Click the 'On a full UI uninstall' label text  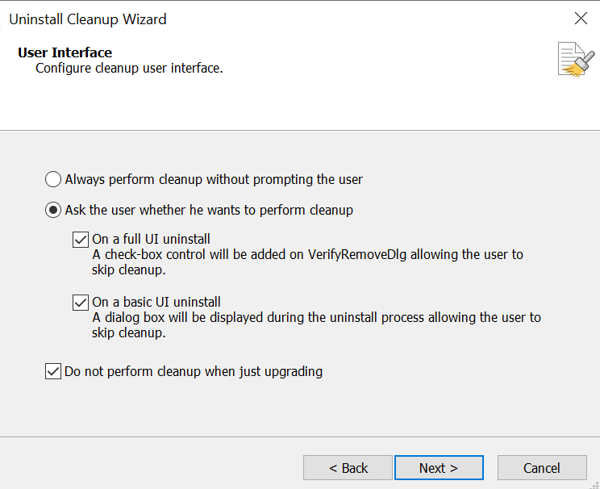(x=152, y=239)
